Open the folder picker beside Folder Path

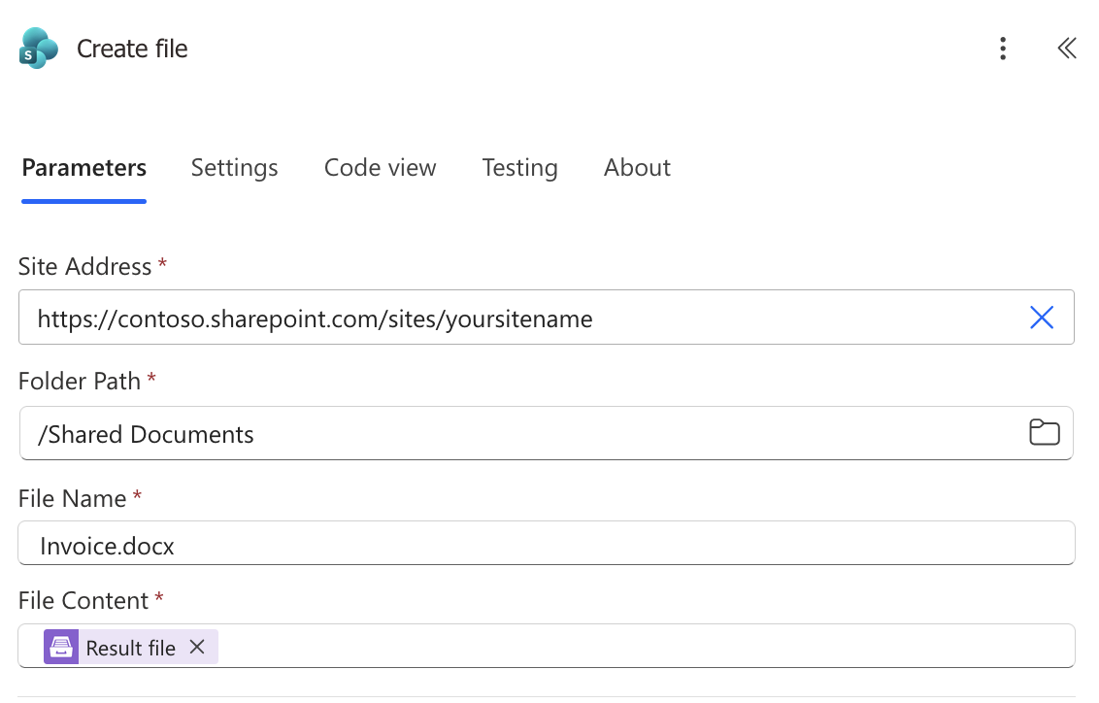pos(1045,432)
